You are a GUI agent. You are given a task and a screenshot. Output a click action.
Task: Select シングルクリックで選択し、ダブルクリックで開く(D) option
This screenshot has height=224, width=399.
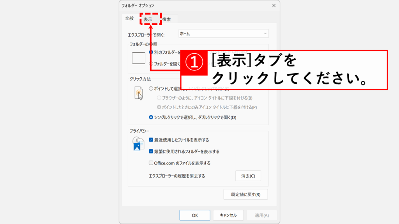pos(151,117)
